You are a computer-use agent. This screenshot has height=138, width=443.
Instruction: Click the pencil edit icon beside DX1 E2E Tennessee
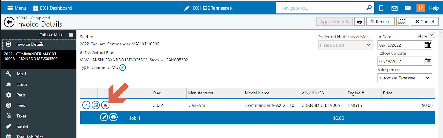pos(187,8)
